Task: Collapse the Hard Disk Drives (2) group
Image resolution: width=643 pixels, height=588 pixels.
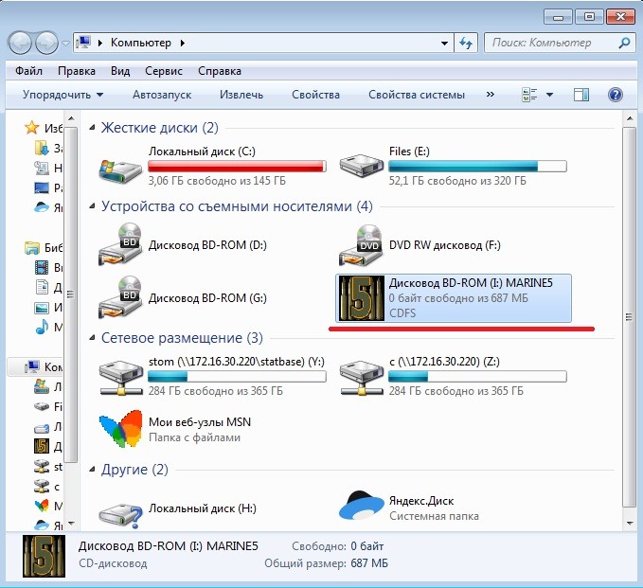Action: point(92,128)
